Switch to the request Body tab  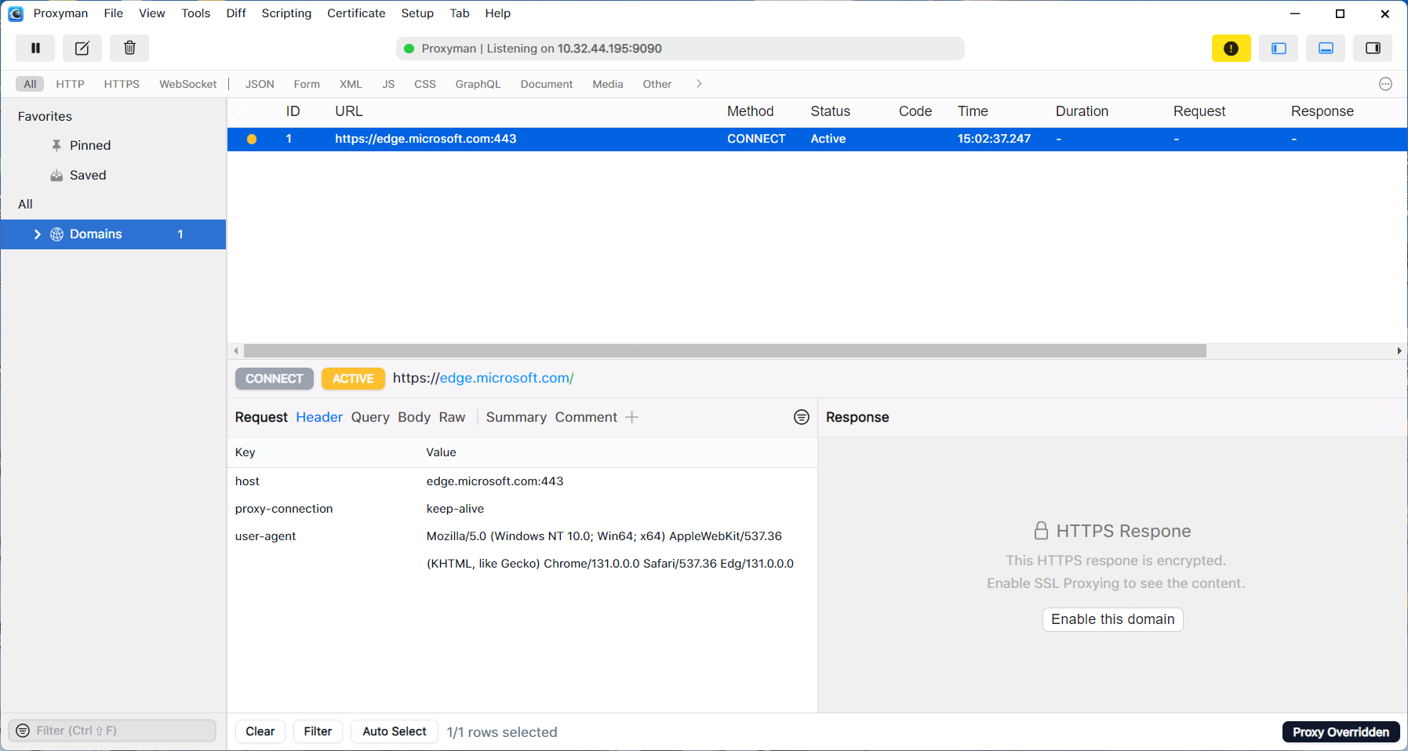(414, 417)
